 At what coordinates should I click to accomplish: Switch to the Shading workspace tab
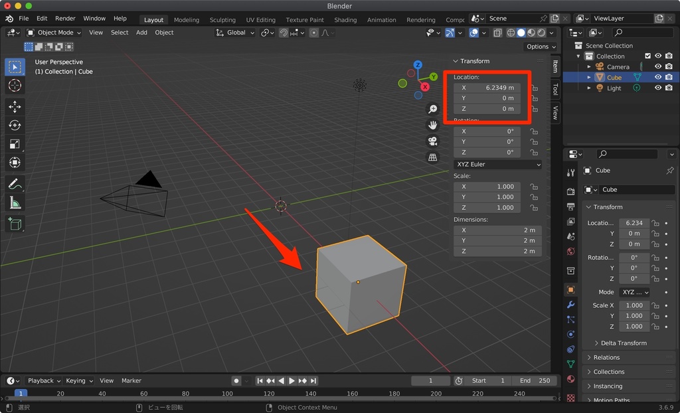coord(345,19)
